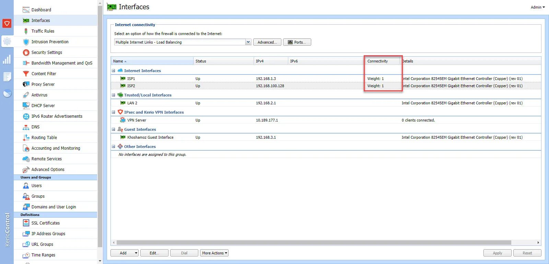The image size is (549, 264).
Task: Click the table horizontal scrollbar
Action: point(314,242)
